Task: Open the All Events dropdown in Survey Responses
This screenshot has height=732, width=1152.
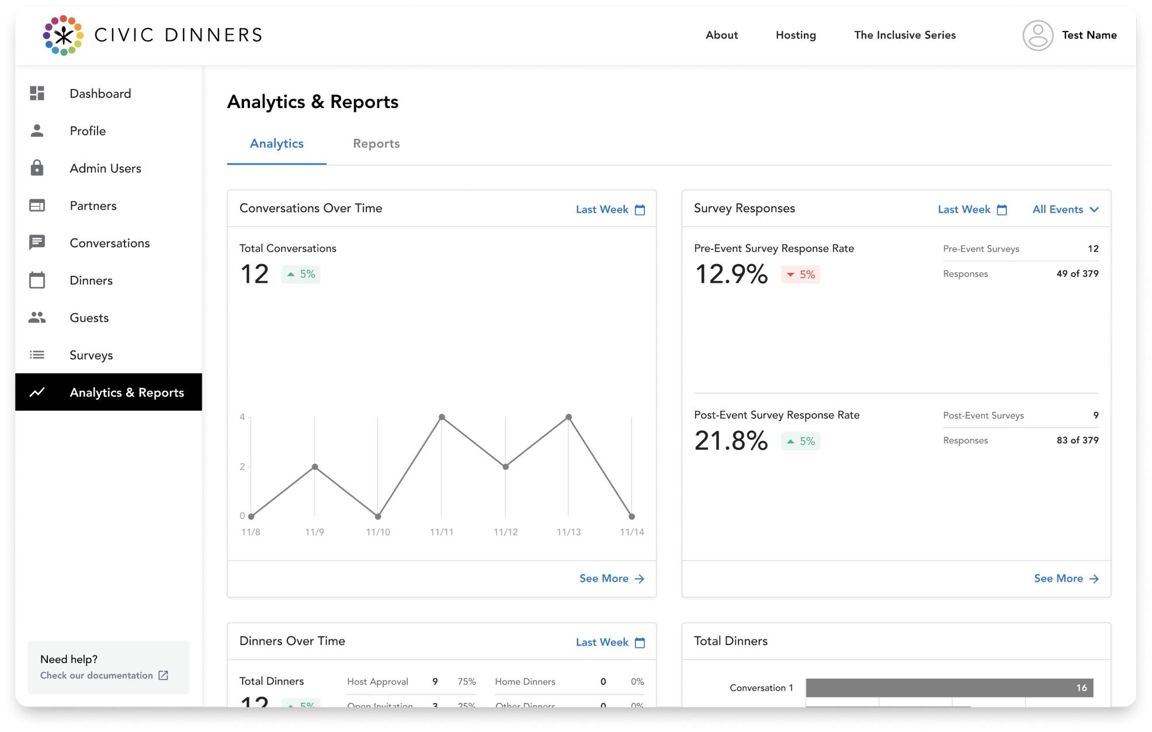Action: (1066, 210)
